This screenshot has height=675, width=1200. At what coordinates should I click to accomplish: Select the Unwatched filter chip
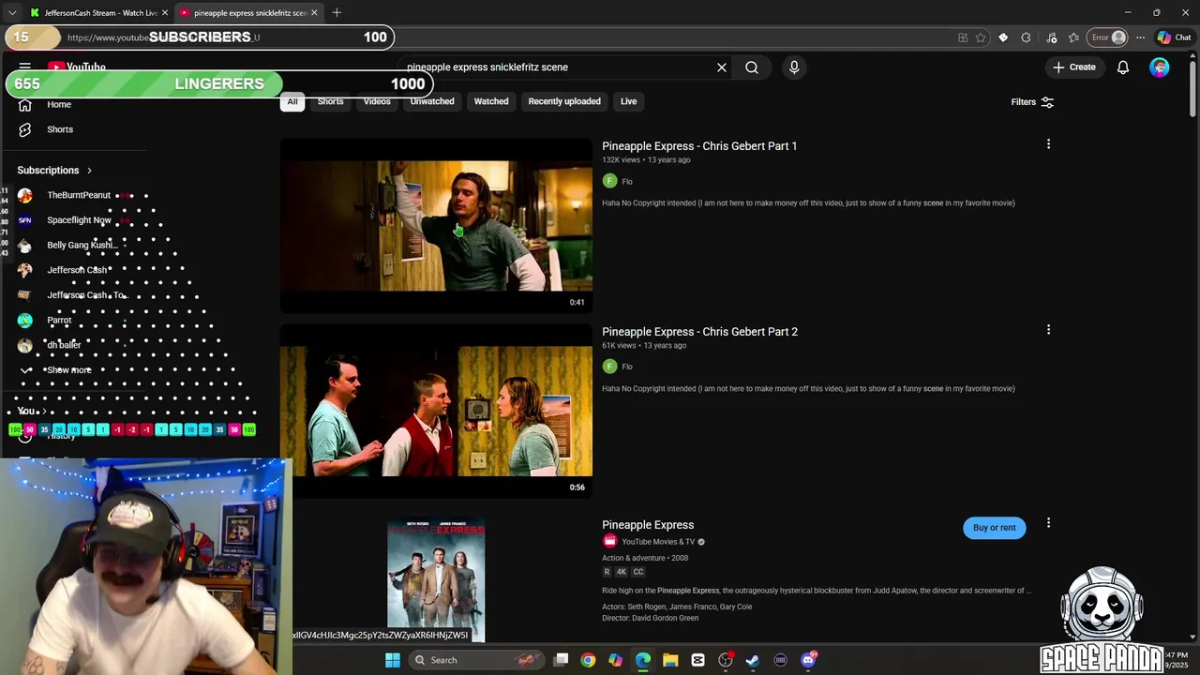pyautogui.click(x=432, y=101)
